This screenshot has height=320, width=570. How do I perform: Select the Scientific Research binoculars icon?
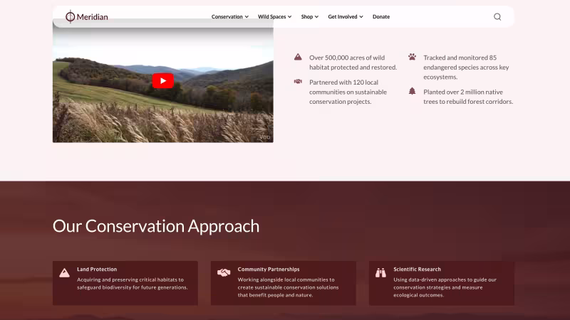tap(381, 272)
